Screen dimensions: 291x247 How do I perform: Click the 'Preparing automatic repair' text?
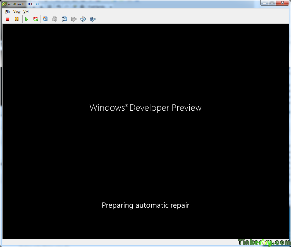(x=145, y=205)
